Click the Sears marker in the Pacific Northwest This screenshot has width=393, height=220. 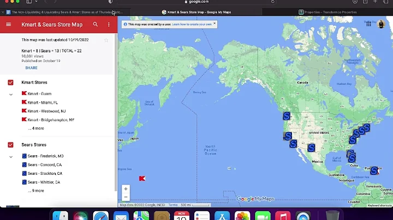coord(287,116)
